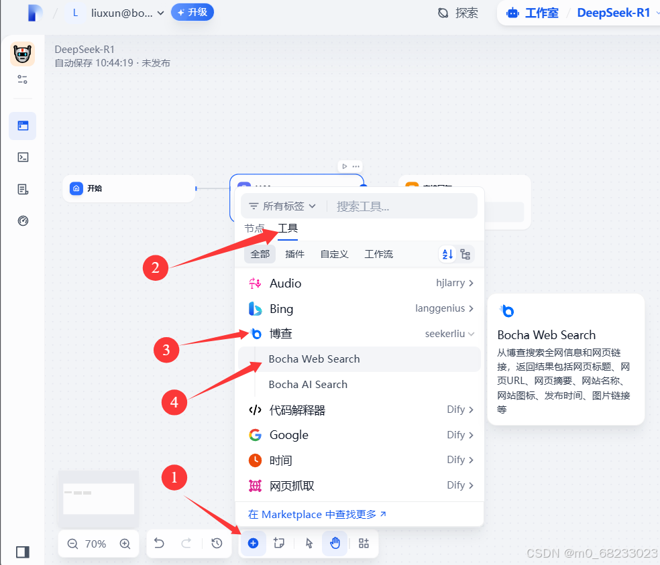Image resolution: width=660 pixels, height=565 pixels.
Task: Open the 所有标签 tag filter dropdown
Action: (282, 206)
